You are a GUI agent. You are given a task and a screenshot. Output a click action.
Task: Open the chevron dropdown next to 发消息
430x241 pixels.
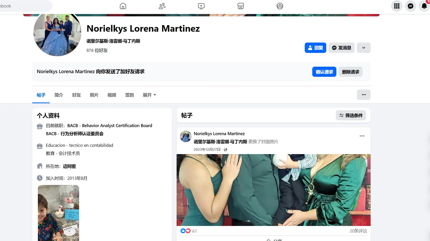(x=364, y=48)
